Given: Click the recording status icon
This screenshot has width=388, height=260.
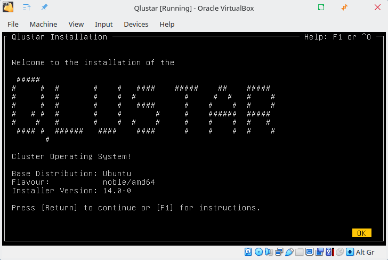Looking at the screenshot, I should 319,252.
